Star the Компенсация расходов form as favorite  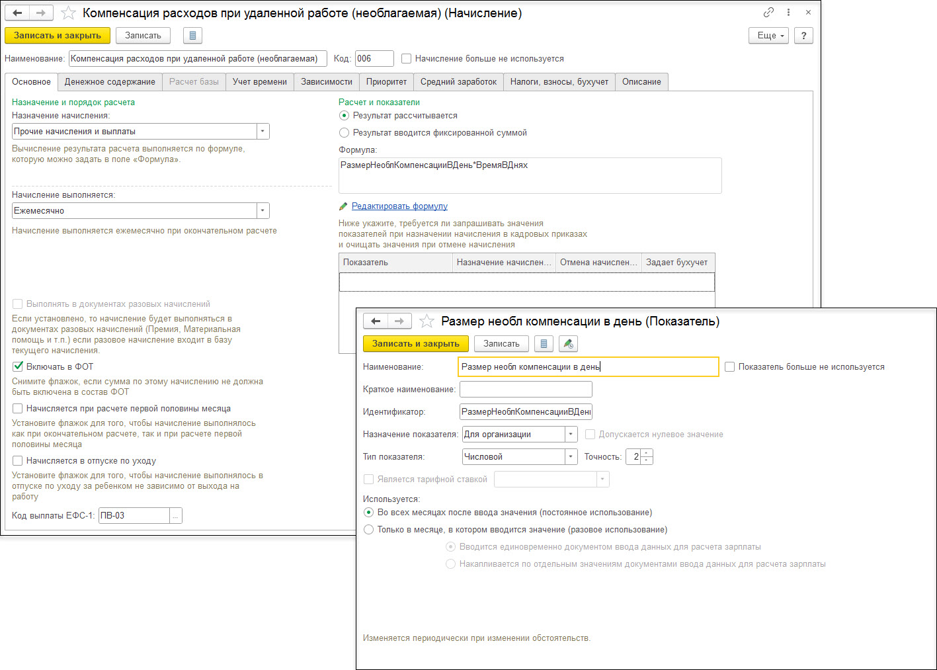pos(68,13)
